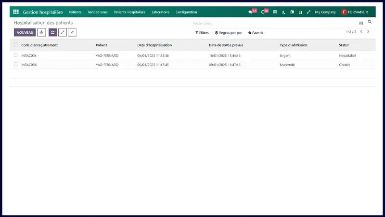Check the INFAC006 row checkbox

16,64
